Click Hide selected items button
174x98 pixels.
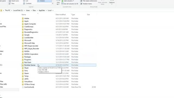102,3
